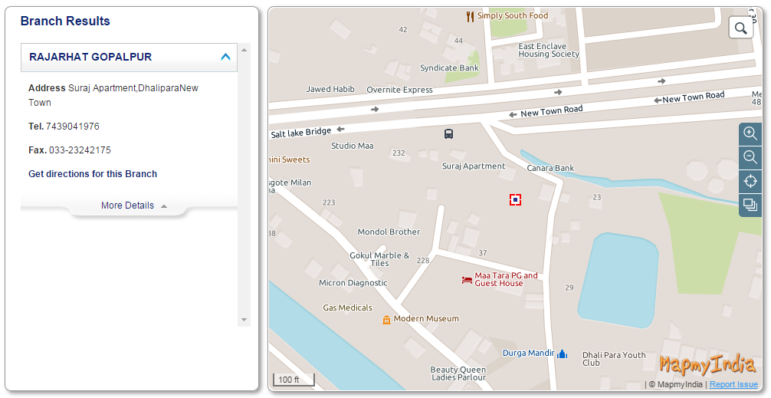
Task: Zoom out on the map
Action: point(750,157)
